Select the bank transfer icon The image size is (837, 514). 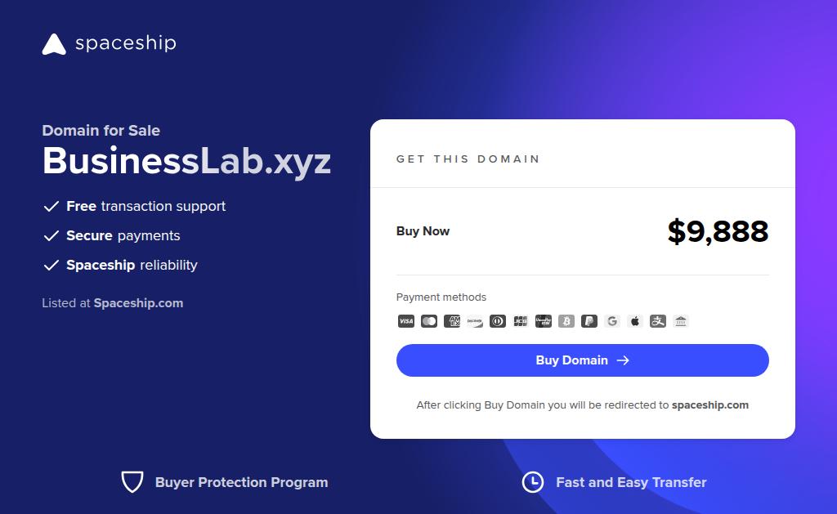pos(681,321)
